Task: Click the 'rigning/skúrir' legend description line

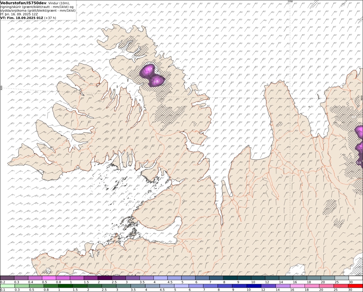Action: pos(37,7)
